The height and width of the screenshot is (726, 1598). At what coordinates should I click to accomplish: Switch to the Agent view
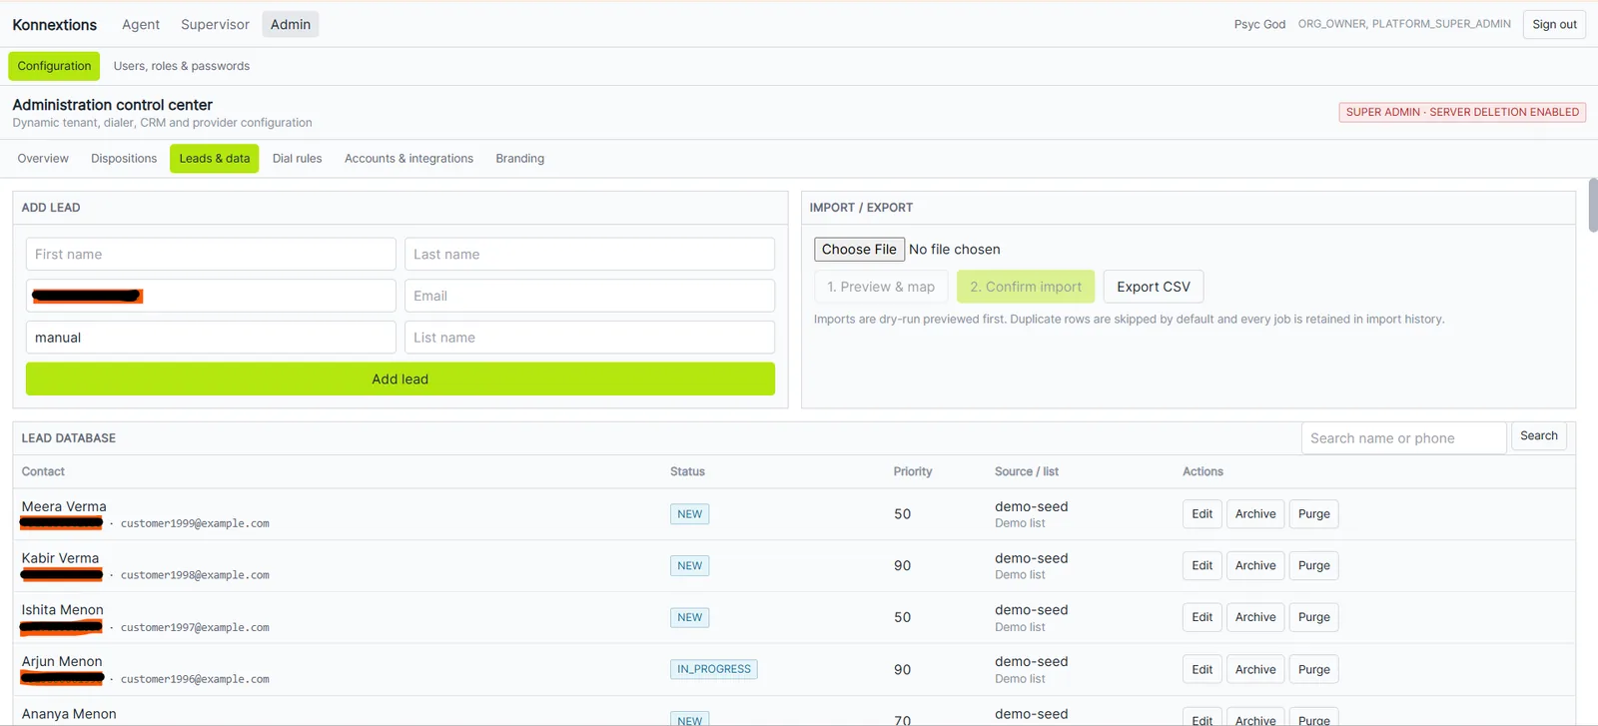141,24
